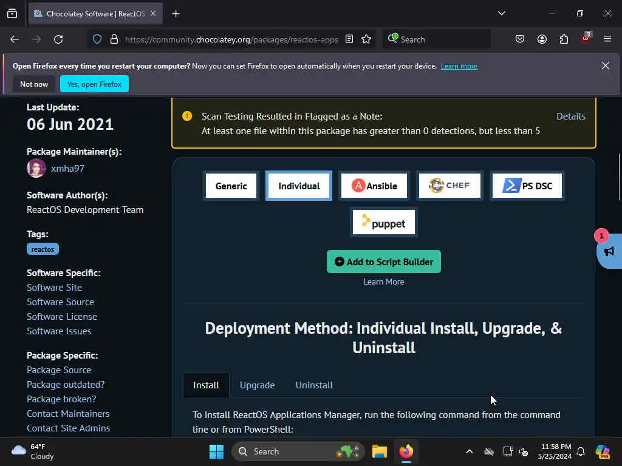Open scan testing Details link
Image resolution: width=622 pixels, height=466 pixels.
click(x=570, y=116)
